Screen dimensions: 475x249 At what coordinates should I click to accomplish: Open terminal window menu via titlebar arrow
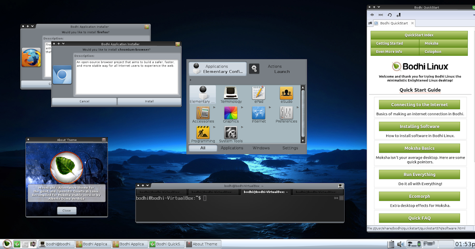[147, 185]
